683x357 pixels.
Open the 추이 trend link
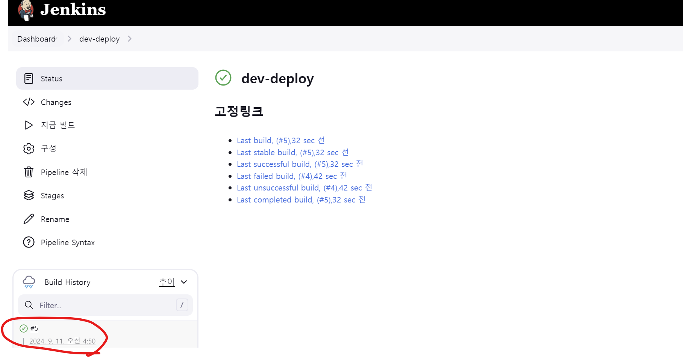pyautogui.click(x=167, y=282)
